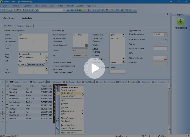The image size is (190, 137).
Task: Click the sort ascending A-Z icon in context menu
Action: (58, 87)
